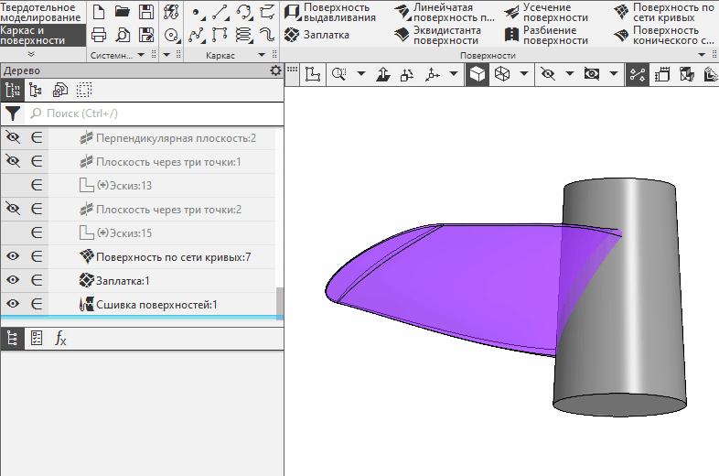The width and height of the screenshot is (719, 476).
Task: Toggle visibility of Сшивка поверхностей:1
Action: 13,304
